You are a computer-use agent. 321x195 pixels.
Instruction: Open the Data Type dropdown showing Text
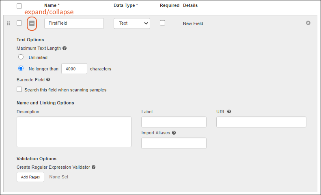tap(131, 23)
